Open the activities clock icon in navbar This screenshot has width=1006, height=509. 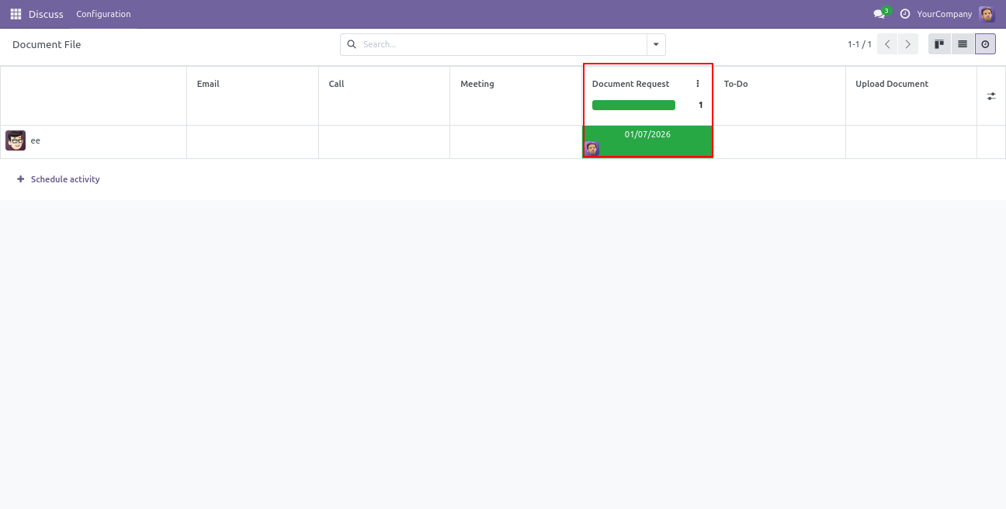tap(904, 14)
